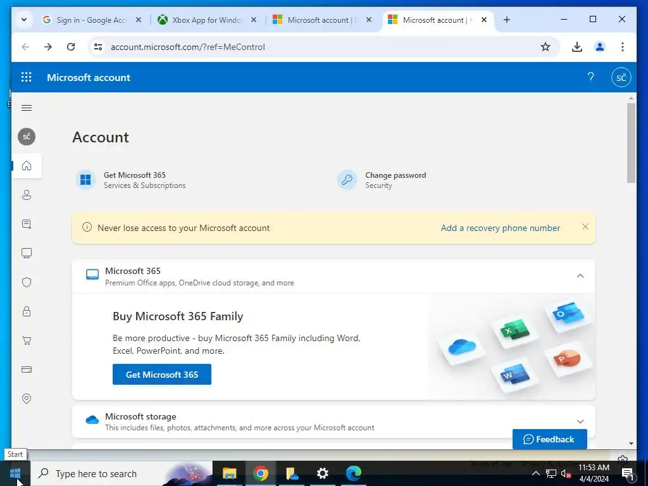648x486 pixels.
Task: Click Get Microsoft 365 quick link text
Action: pyautogui.click(x=135, y=175)
